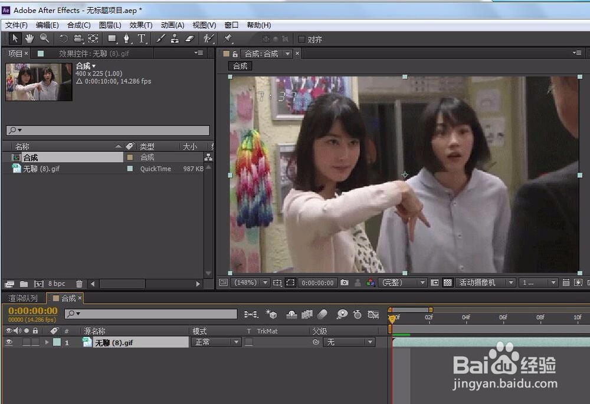
Task: Open the 无 parent layer dropdown
Action: (349, 342)
